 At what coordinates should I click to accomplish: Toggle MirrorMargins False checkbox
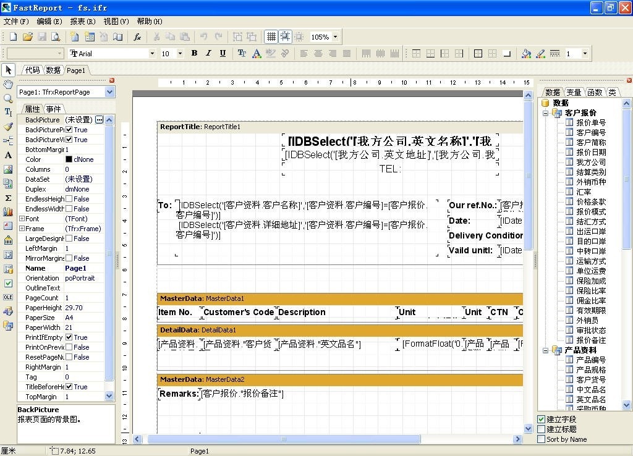tap(69, 258)
